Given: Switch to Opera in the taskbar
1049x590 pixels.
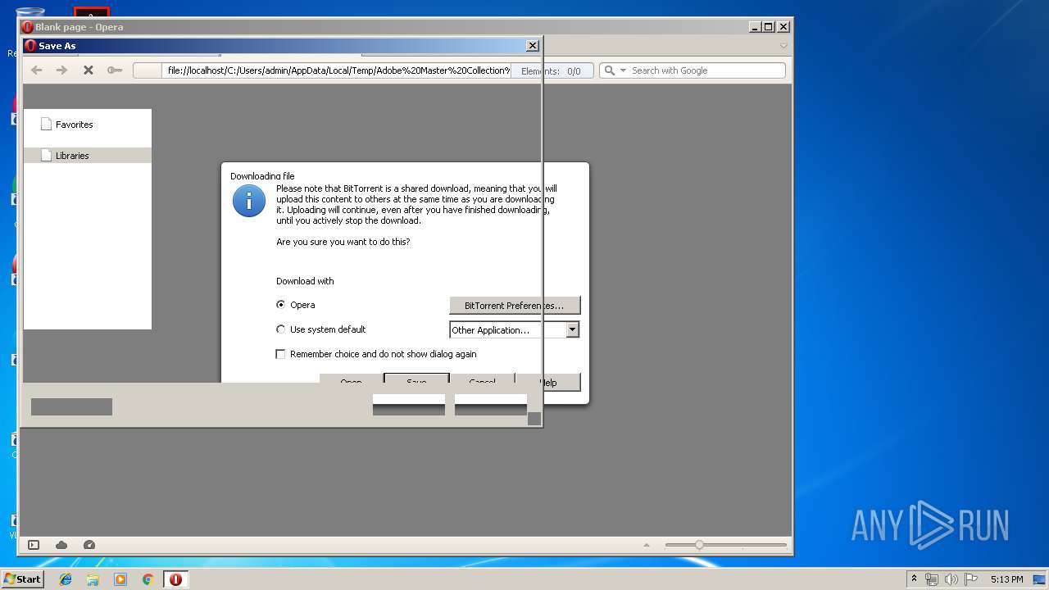Looking at the screenshot, I should coord(175,579).
